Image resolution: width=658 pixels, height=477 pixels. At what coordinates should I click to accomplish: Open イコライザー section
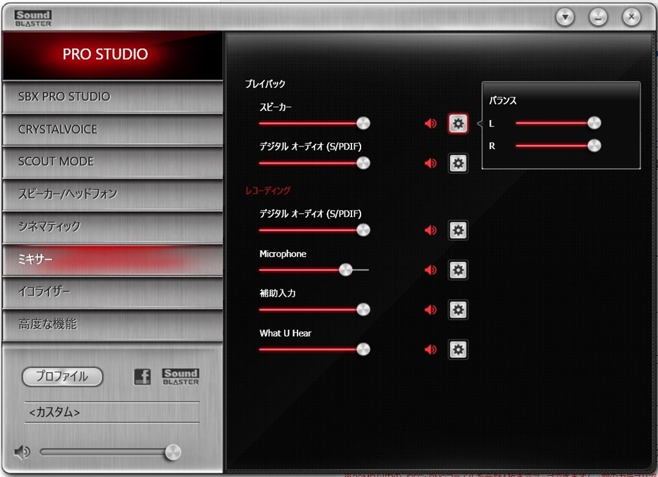pyautogui.click(x=112, y=291)
